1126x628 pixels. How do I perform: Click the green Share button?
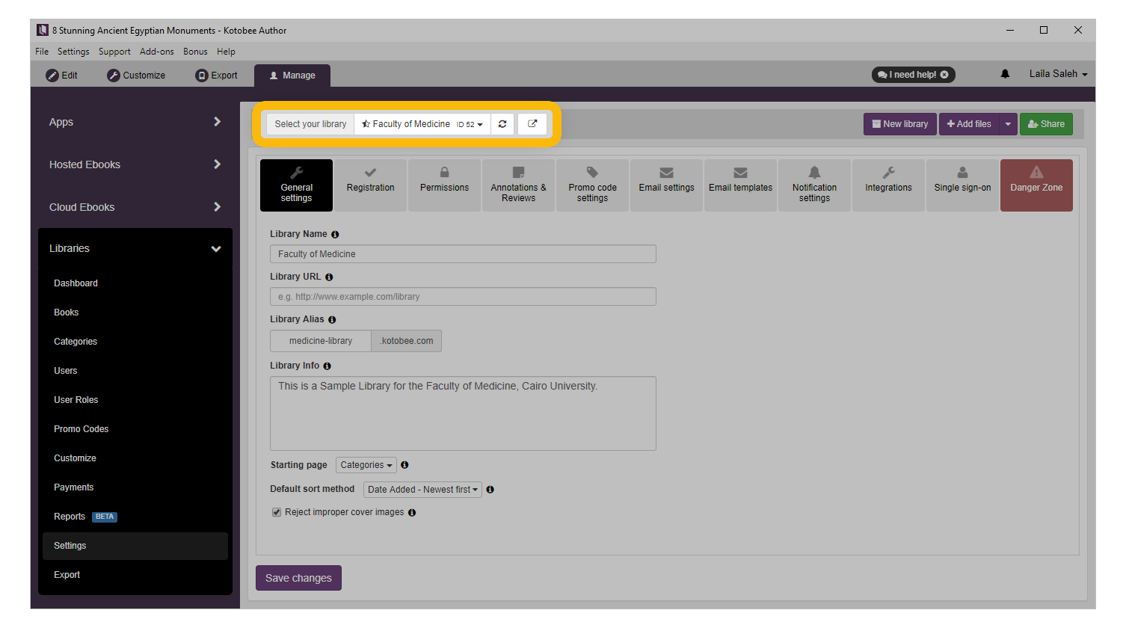coord(1046,124)
